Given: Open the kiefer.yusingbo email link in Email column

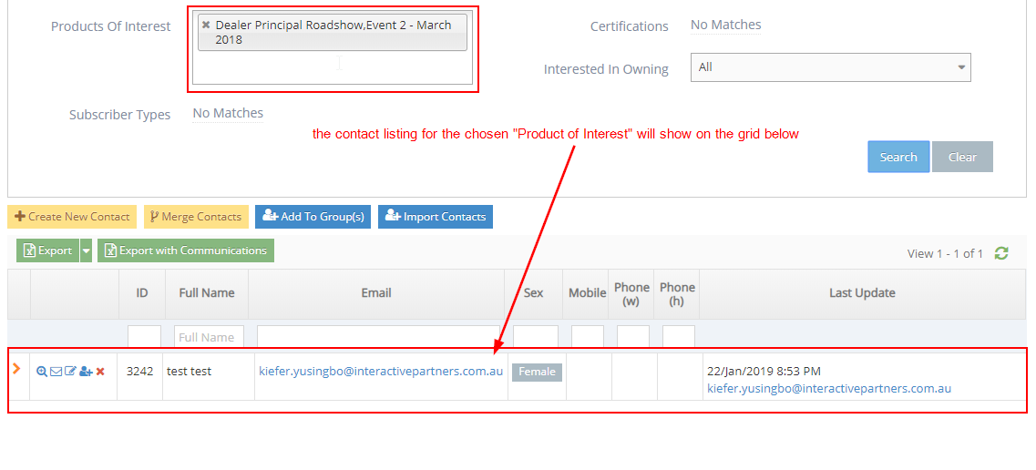Looking at the screenshot, I should pos(381,372).
